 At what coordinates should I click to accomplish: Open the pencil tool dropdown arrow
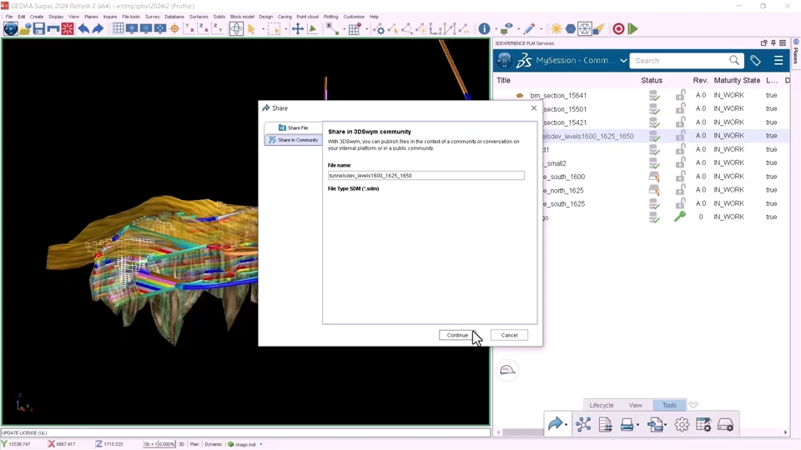pyautogui.click(x=541, y=29)
